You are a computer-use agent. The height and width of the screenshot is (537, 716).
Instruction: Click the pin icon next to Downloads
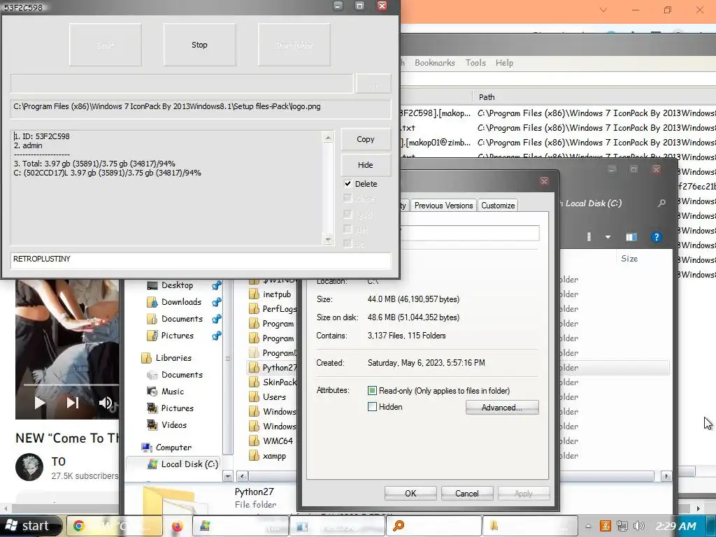217,302
